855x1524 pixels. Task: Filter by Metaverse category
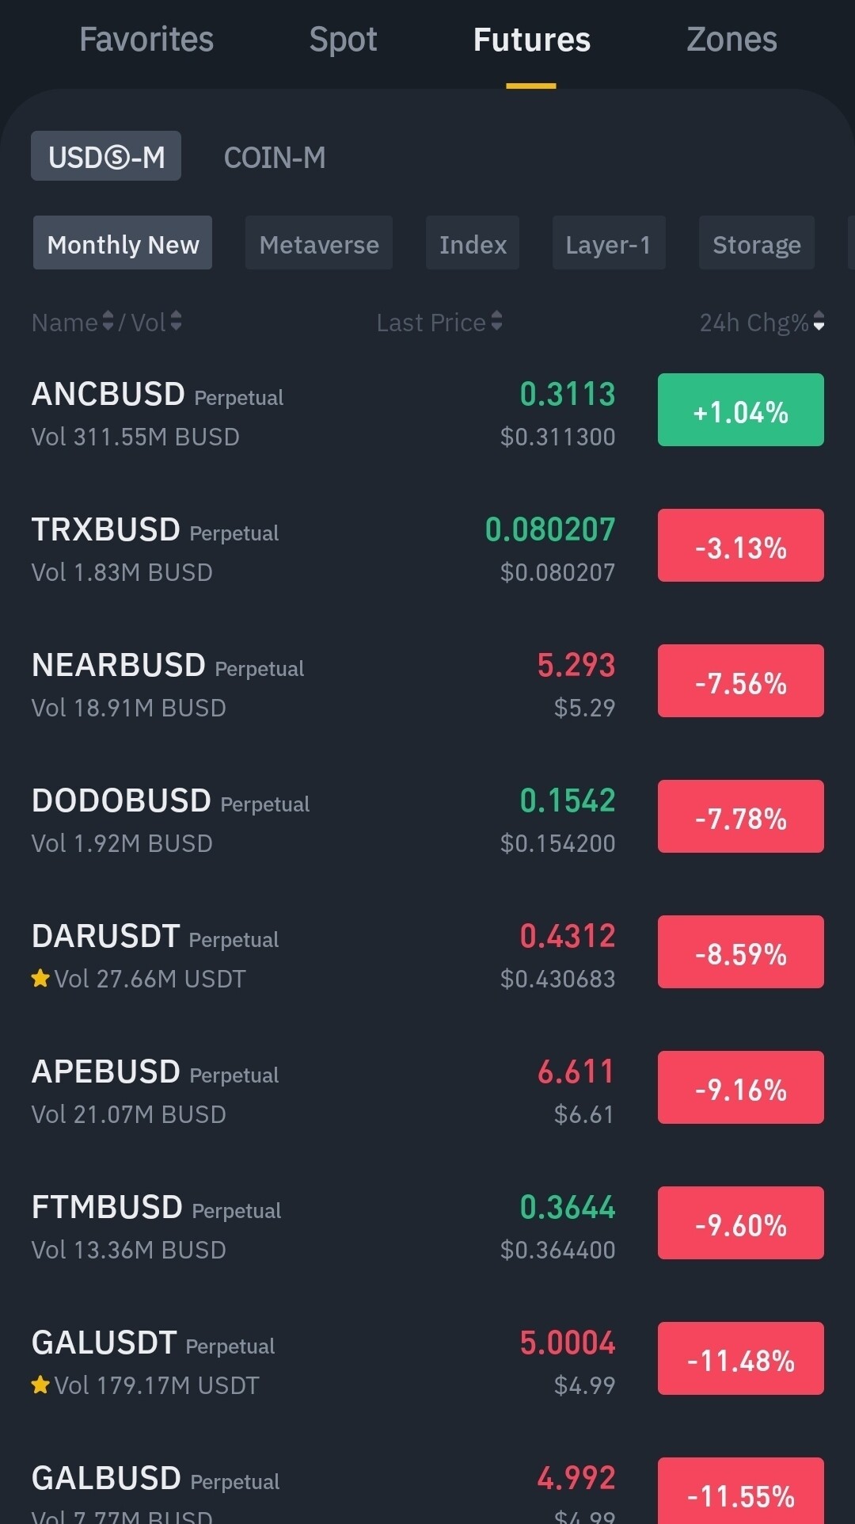(319, 244)
